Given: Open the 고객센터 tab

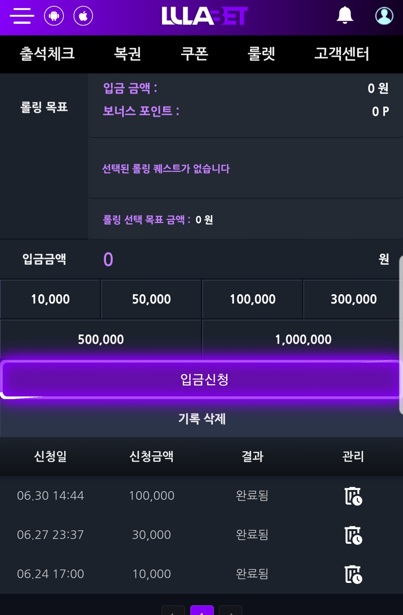Looking at the screenshot, I should coord(341,54).
